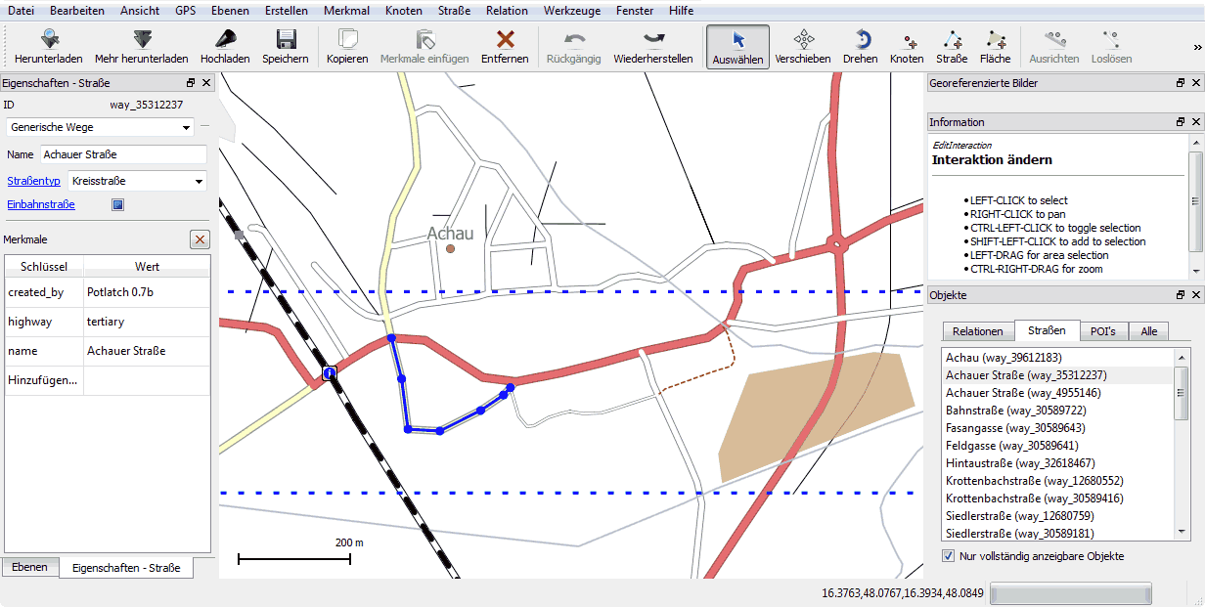Click the Herunterladen download icon
This screenshot has height=607, width=1205.
[x=48, y=39]
